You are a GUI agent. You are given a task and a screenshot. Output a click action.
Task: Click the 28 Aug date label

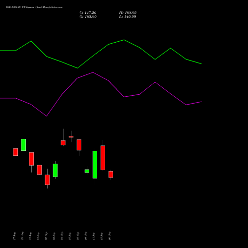(22, 236)
